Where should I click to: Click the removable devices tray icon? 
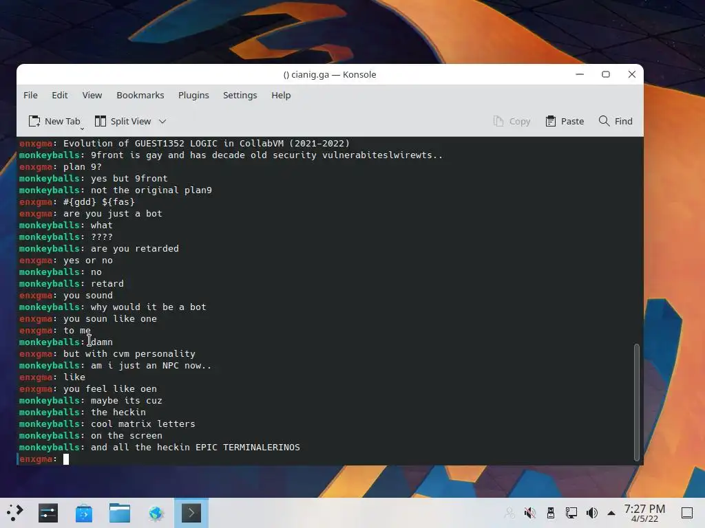click(x=551, y=513)
